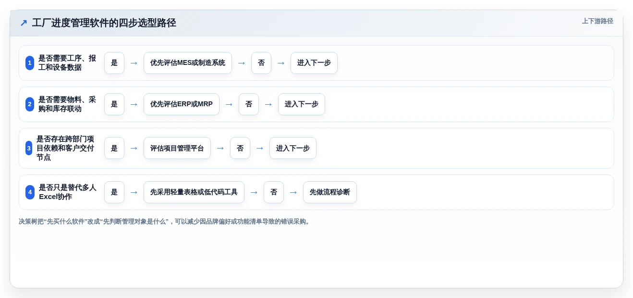Click step number 3 badge

tap(29, 148)
